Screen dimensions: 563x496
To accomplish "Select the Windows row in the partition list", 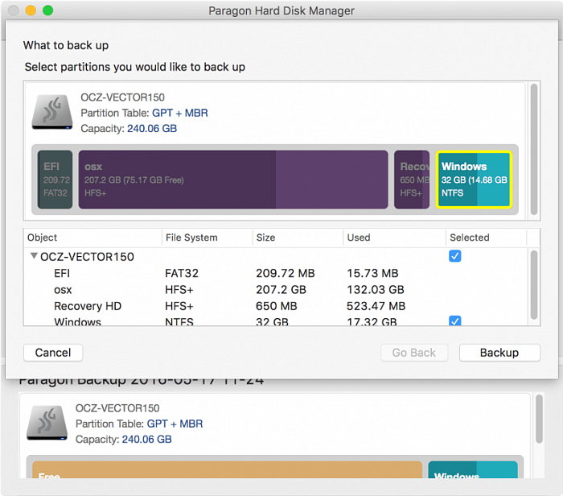I will [x=277, y=320].
